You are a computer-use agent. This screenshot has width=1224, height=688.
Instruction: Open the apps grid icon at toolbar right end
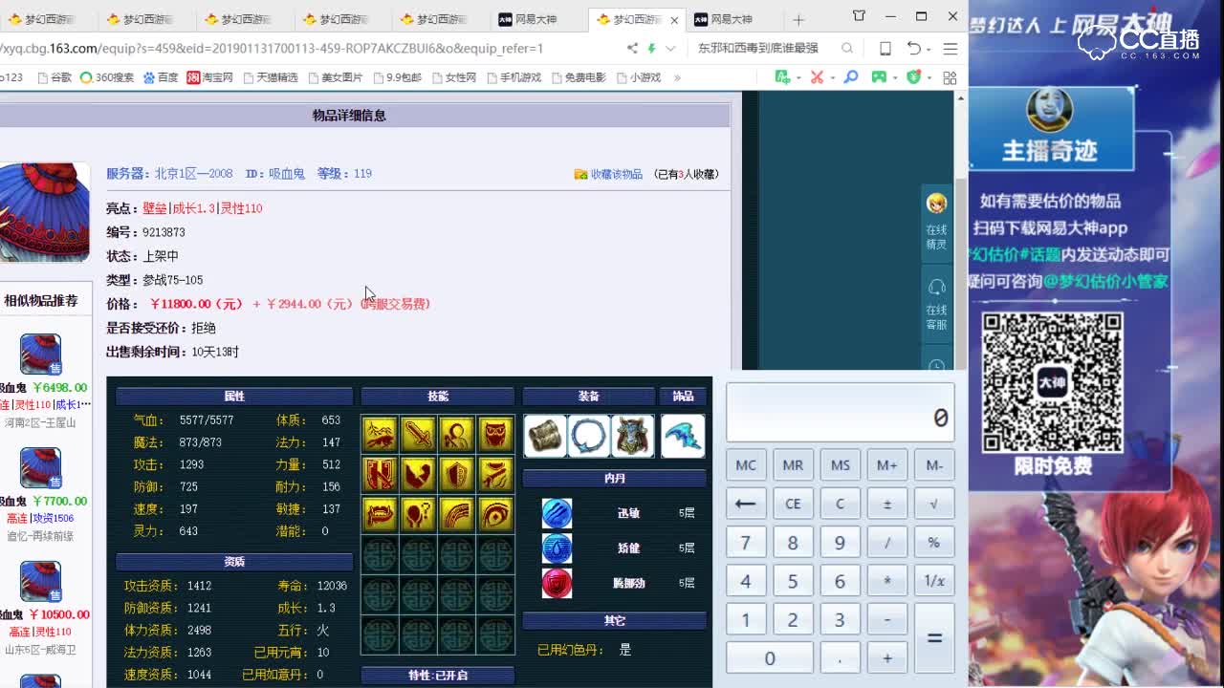point(951,76)
